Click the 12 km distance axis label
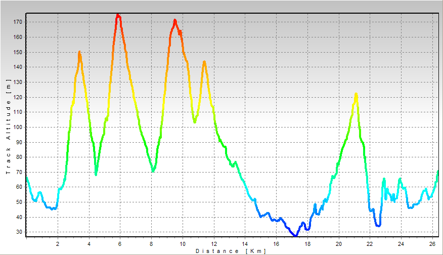This screenshot has width=443, height=255. click(214, 244)
